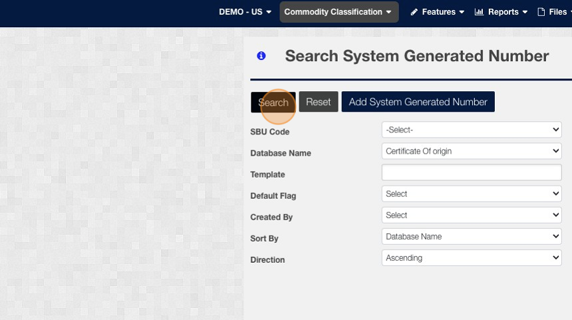Viewport: 572px width, 320px height.
Task: Expand the Default Flag dropdown
Action: click(472, 194)
